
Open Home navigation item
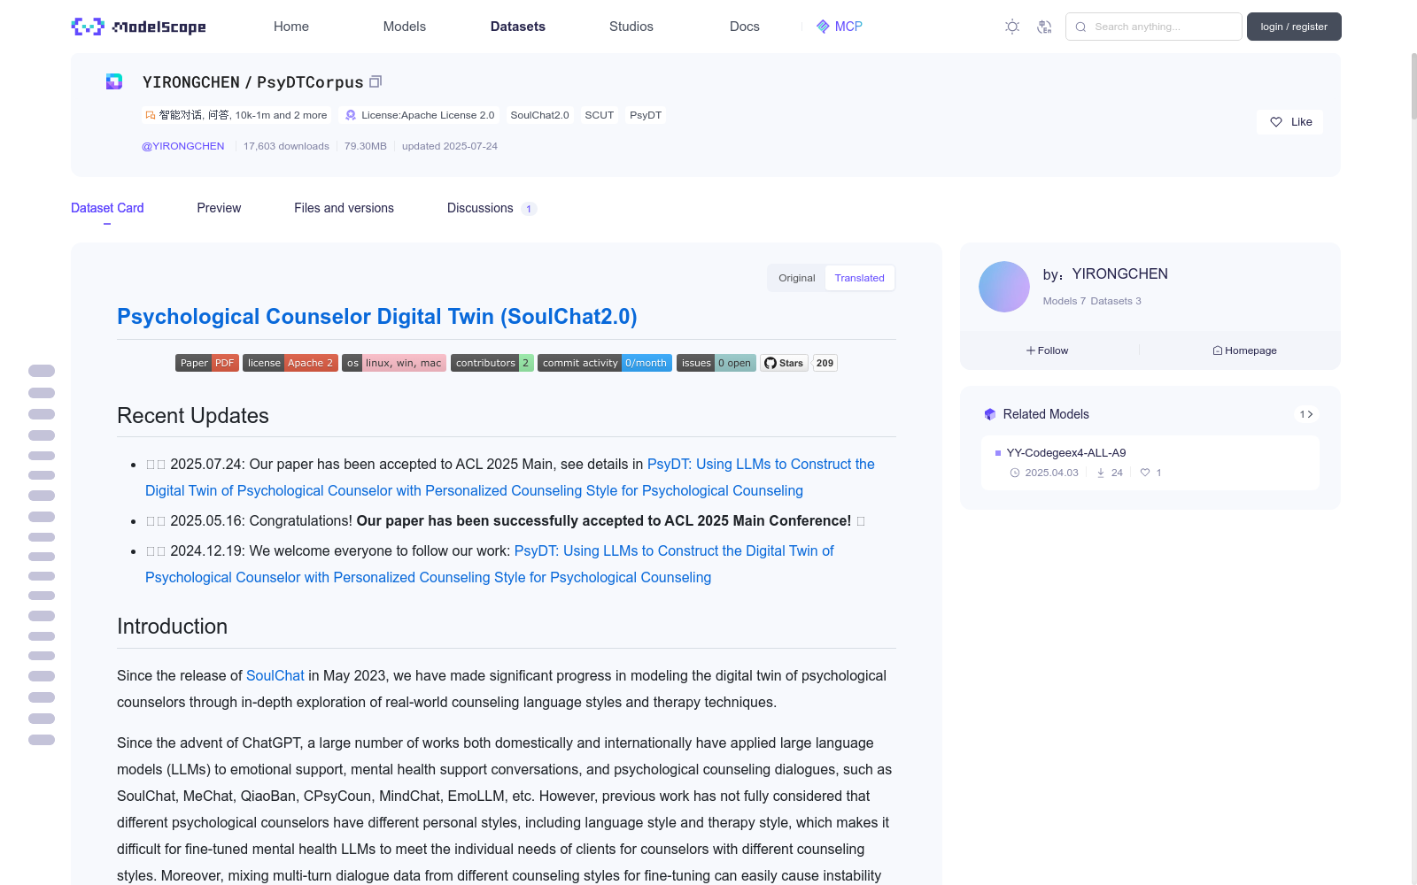click(291, 27)
